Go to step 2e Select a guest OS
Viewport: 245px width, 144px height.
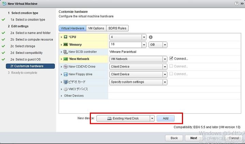26,60
